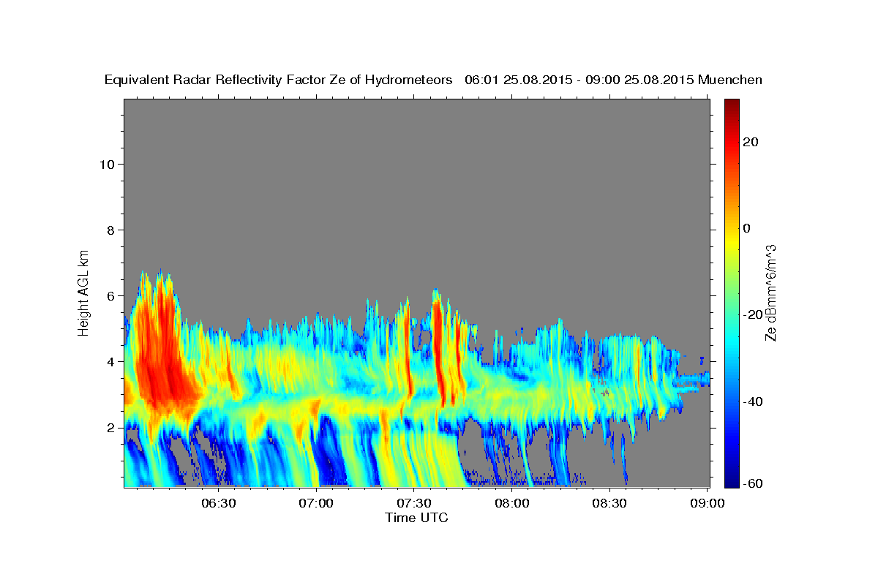Click the 07:00 time tick label

click(x=317, y=504)
